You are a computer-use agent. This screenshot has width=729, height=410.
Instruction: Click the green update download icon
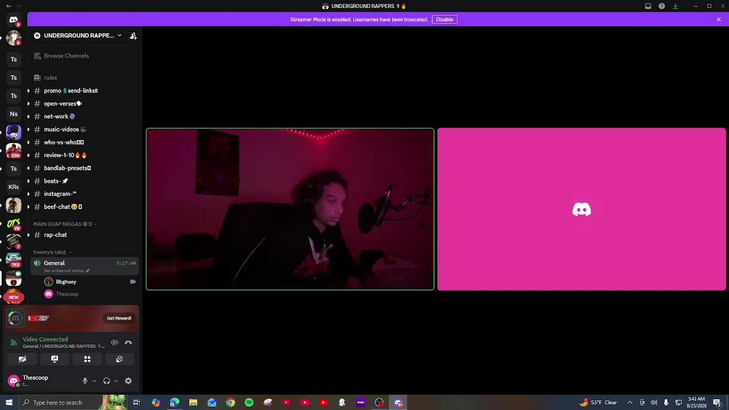675,6
